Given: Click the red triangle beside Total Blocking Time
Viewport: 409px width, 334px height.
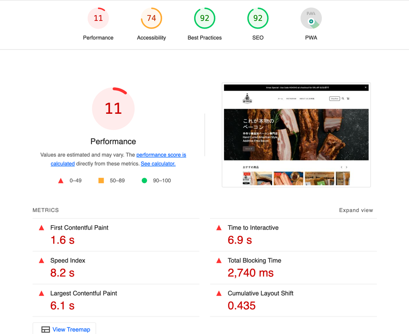Looking at the screenshot, I should [x=219, y=261].
